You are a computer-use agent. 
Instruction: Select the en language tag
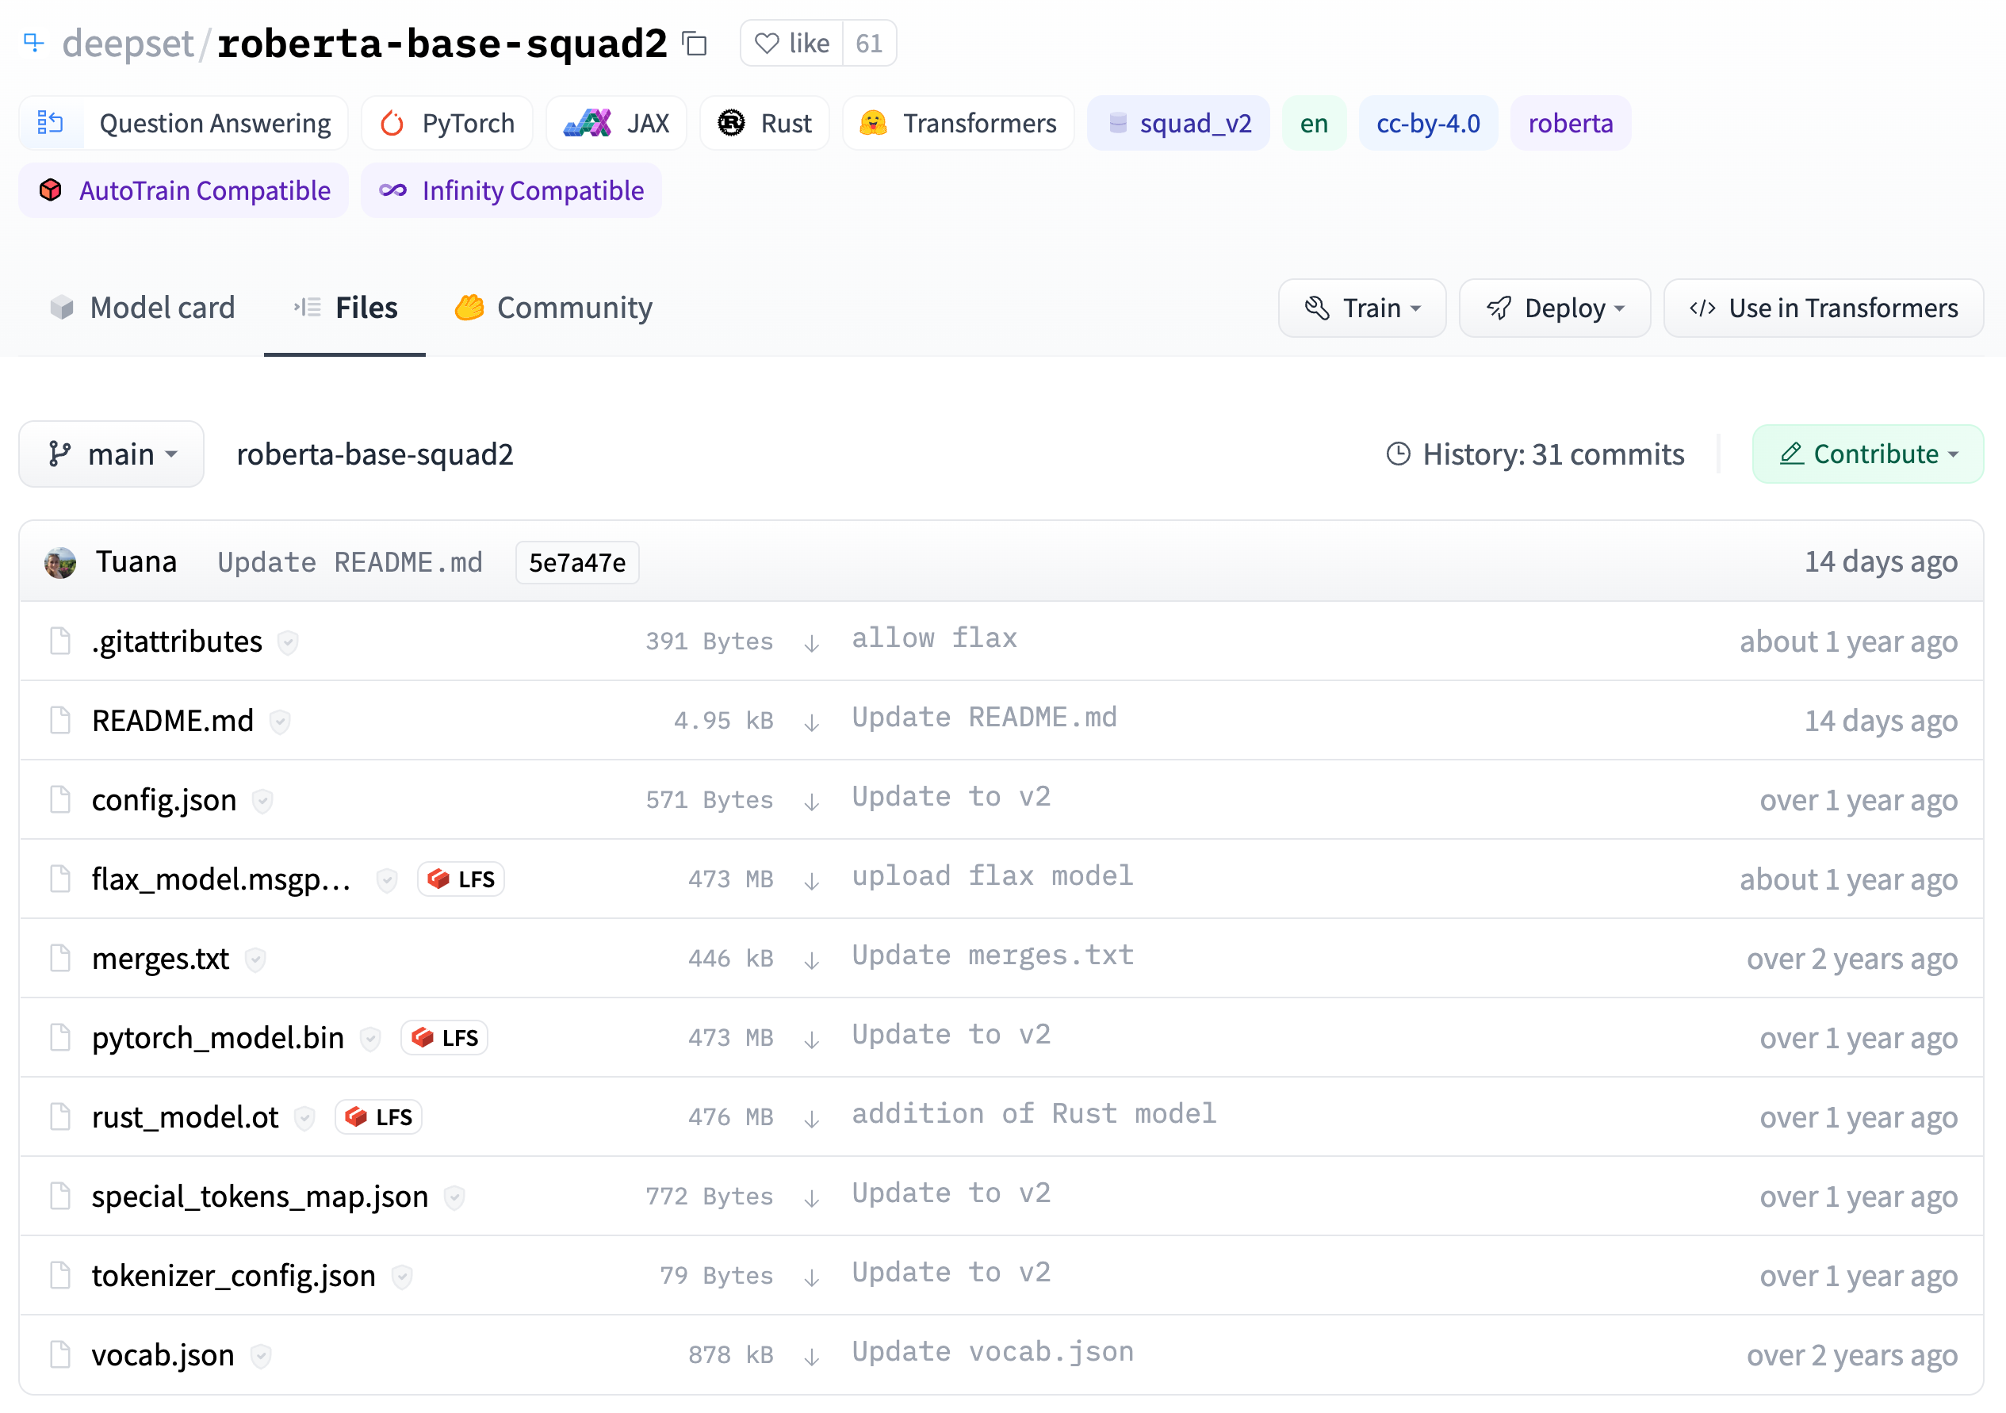1314,123
